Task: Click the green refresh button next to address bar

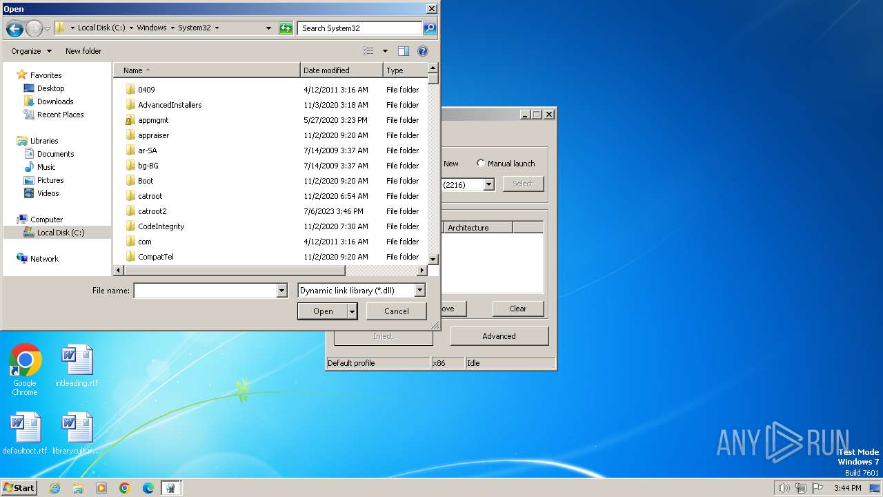Action: 286,28
